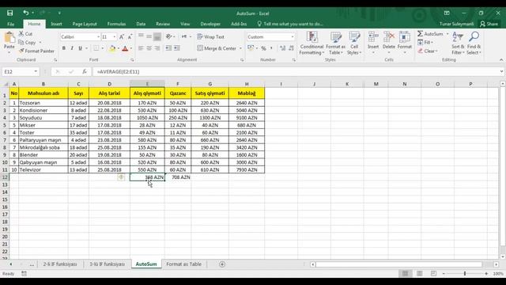The image size is (506, 285).
Task: Click Decrease Decimal in the Number group
Action: tap(291, 48)
